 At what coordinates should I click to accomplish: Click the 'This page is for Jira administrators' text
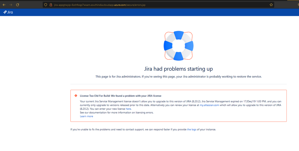(178, 77)
